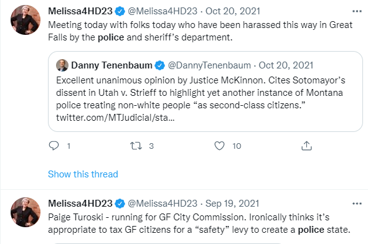Image resolution: width=368 pixels, height=244 pixels.
Task: Open the Sep 19, 2021 tweet timestamp
Action: pyautogui.click(x=232, y=204)
